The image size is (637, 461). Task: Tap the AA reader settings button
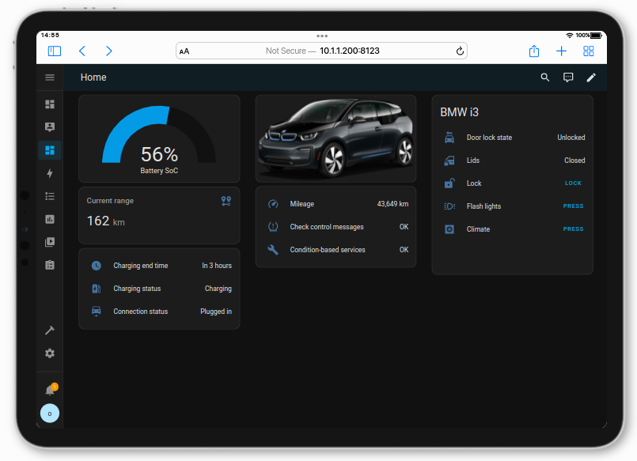[x=184, y=51]
